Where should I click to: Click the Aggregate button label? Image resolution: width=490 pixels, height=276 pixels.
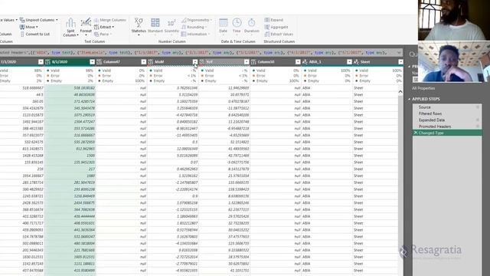pos(279,28)
